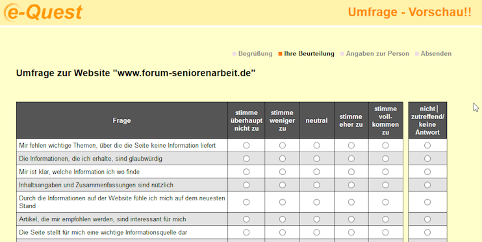Click the square marker beside Absenden
482x242 pixels.
tap(417, 54)
